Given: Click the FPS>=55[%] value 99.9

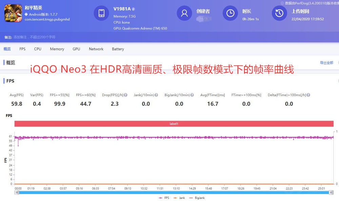Looking at the screenshot, I should (x=60, y=104).
